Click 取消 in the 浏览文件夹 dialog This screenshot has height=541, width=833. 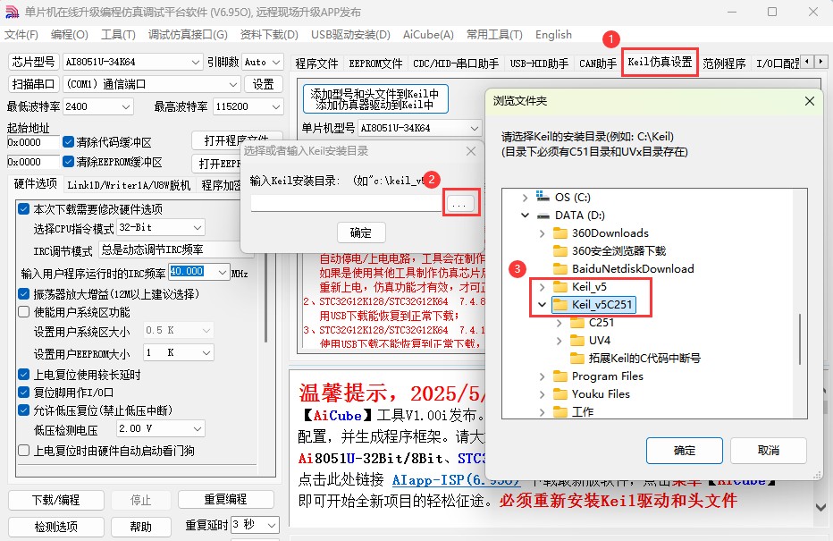768,451
